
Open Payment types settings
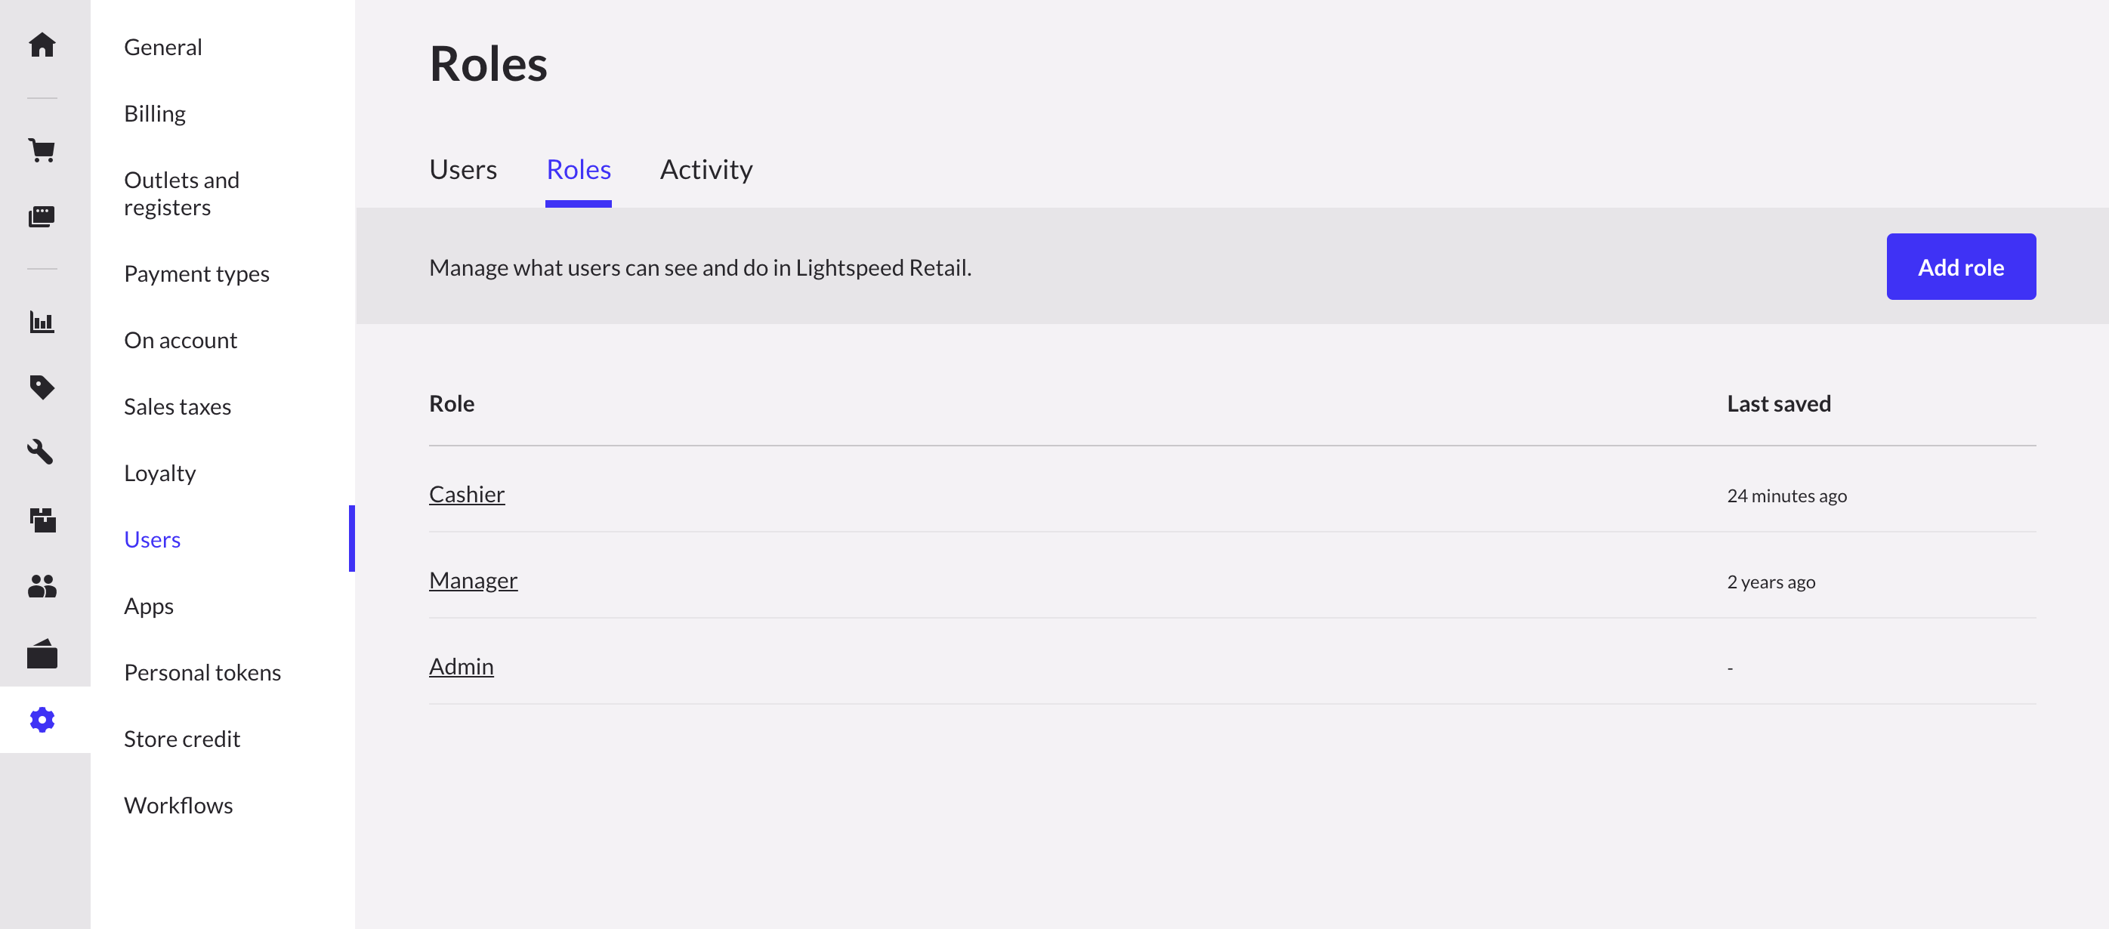196,274
